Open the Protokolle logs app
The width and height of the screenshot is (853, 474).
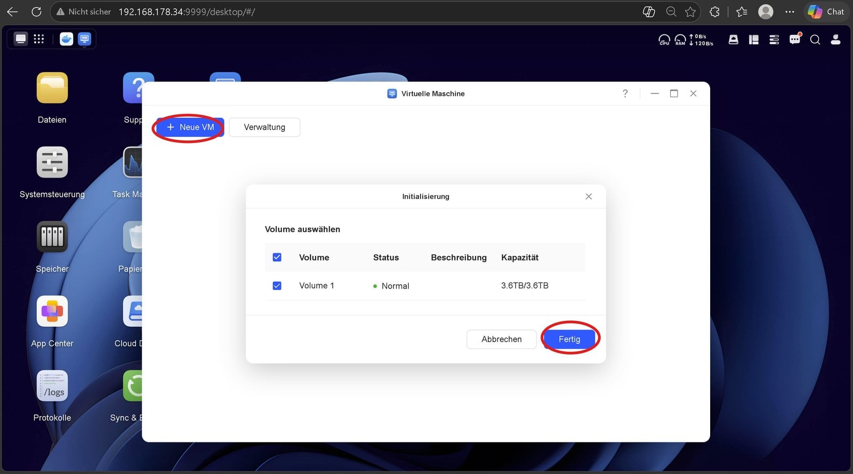coord(52,385)
